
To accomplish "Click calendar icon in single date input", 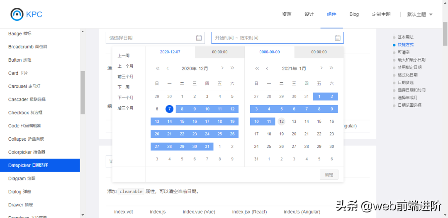I will pos(199,38).
